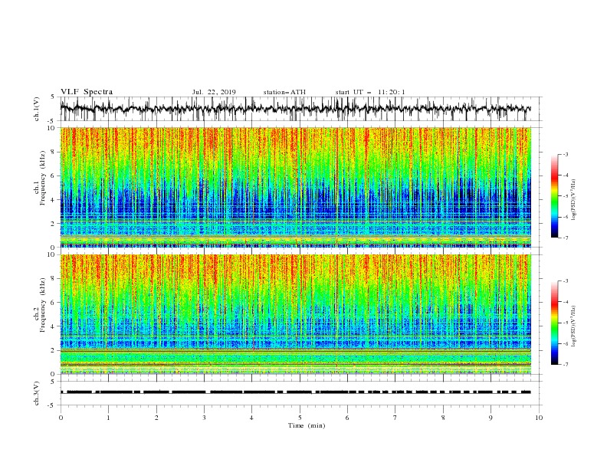Click the "7" time axis tick label
Viewport: 607px width, 469px height.
coord(395,418)
